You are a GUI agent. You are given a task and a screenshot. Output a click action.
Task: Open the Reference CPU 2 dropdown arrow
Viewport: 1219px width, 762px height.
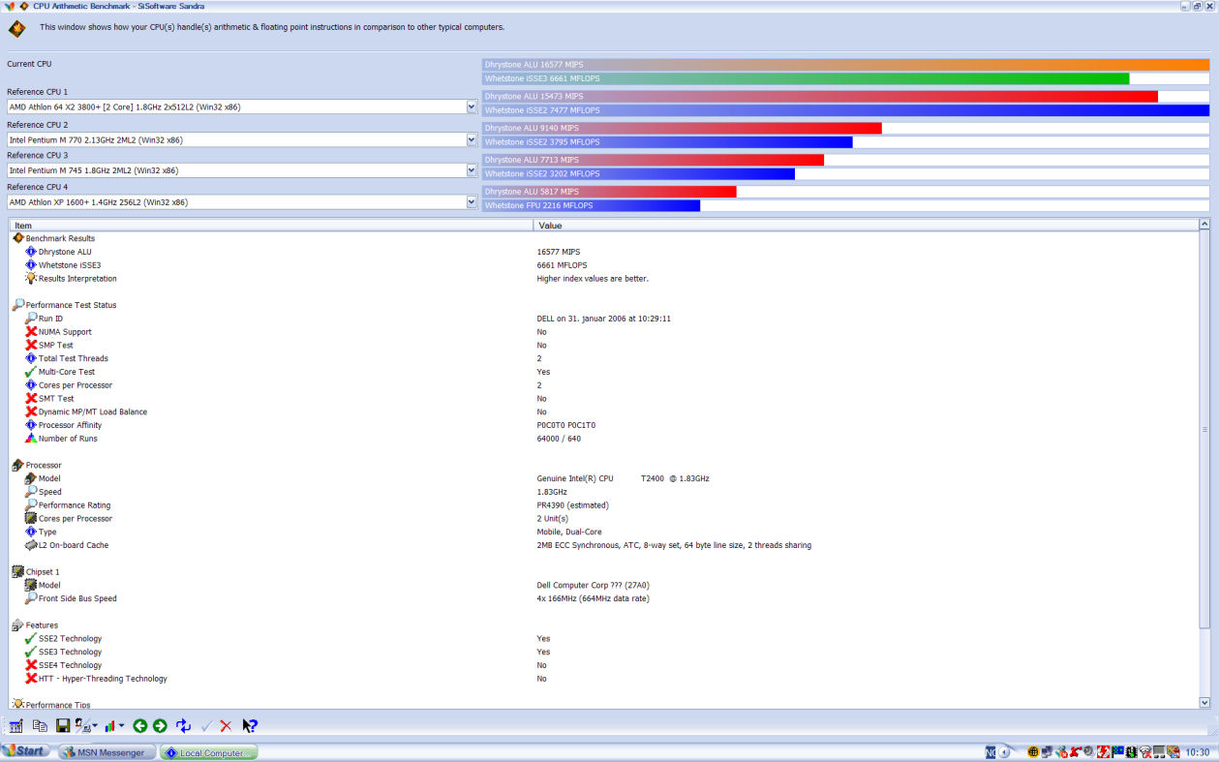click(472, 139)
